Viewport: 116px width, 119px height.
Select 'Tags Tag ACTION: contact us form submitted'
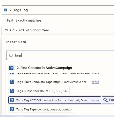tap(55, 100)
